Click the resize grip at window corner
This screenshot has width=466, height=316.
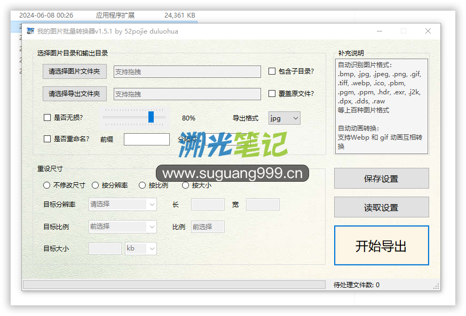[436, 286]
